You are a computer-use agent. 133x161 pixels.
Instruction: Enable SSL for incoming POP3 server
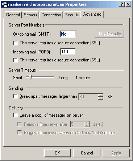15,60
